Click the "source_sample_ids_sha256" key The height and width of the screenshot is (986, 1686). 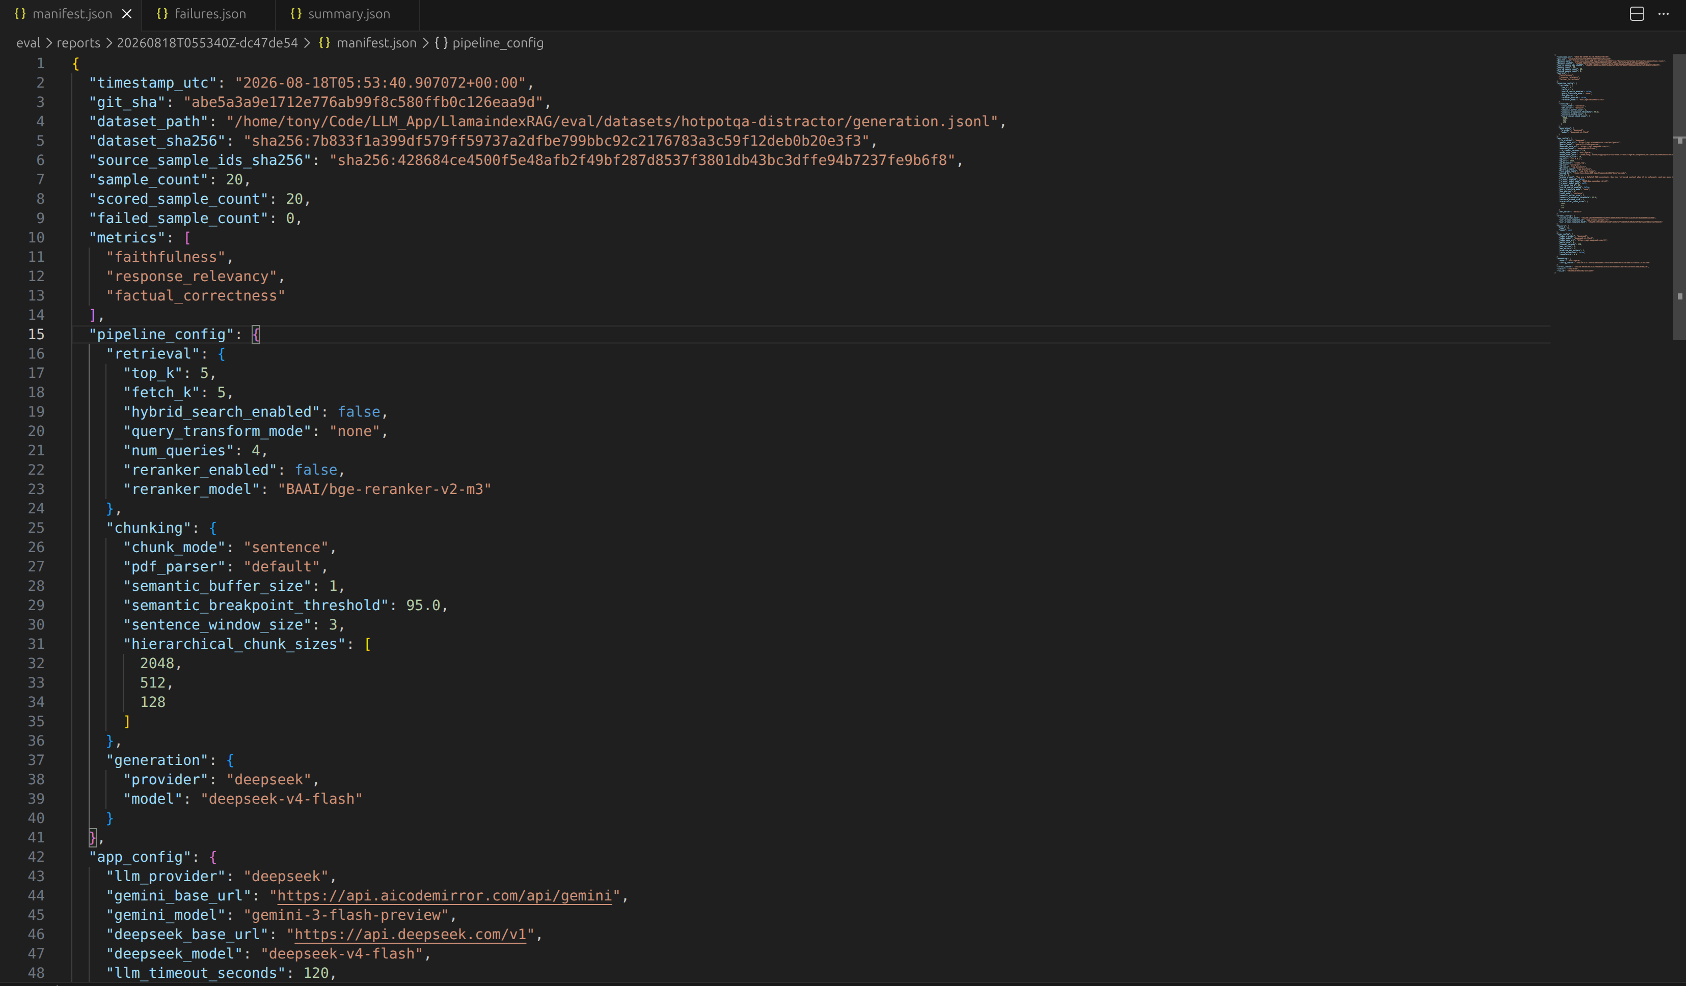pyautogui.click(x=200, y=160)
